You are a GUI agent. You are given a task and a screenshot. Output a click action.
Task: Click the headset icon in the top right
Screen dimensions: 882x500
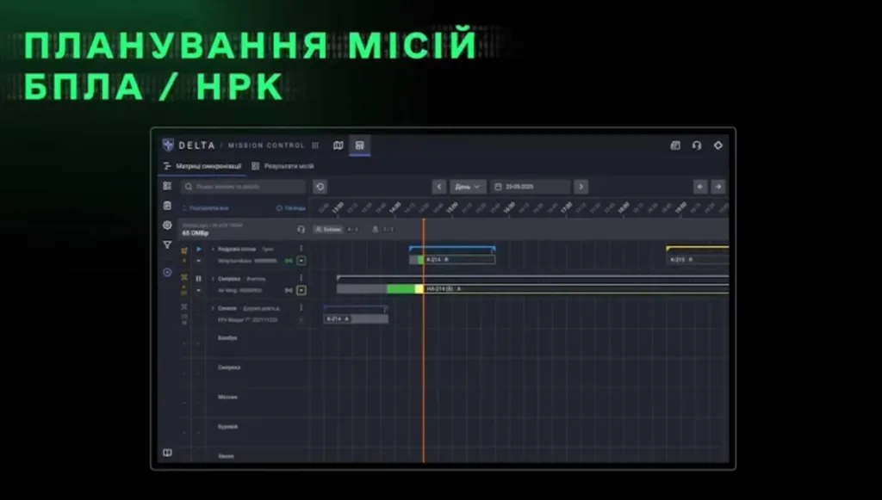[x=696, y=145]
